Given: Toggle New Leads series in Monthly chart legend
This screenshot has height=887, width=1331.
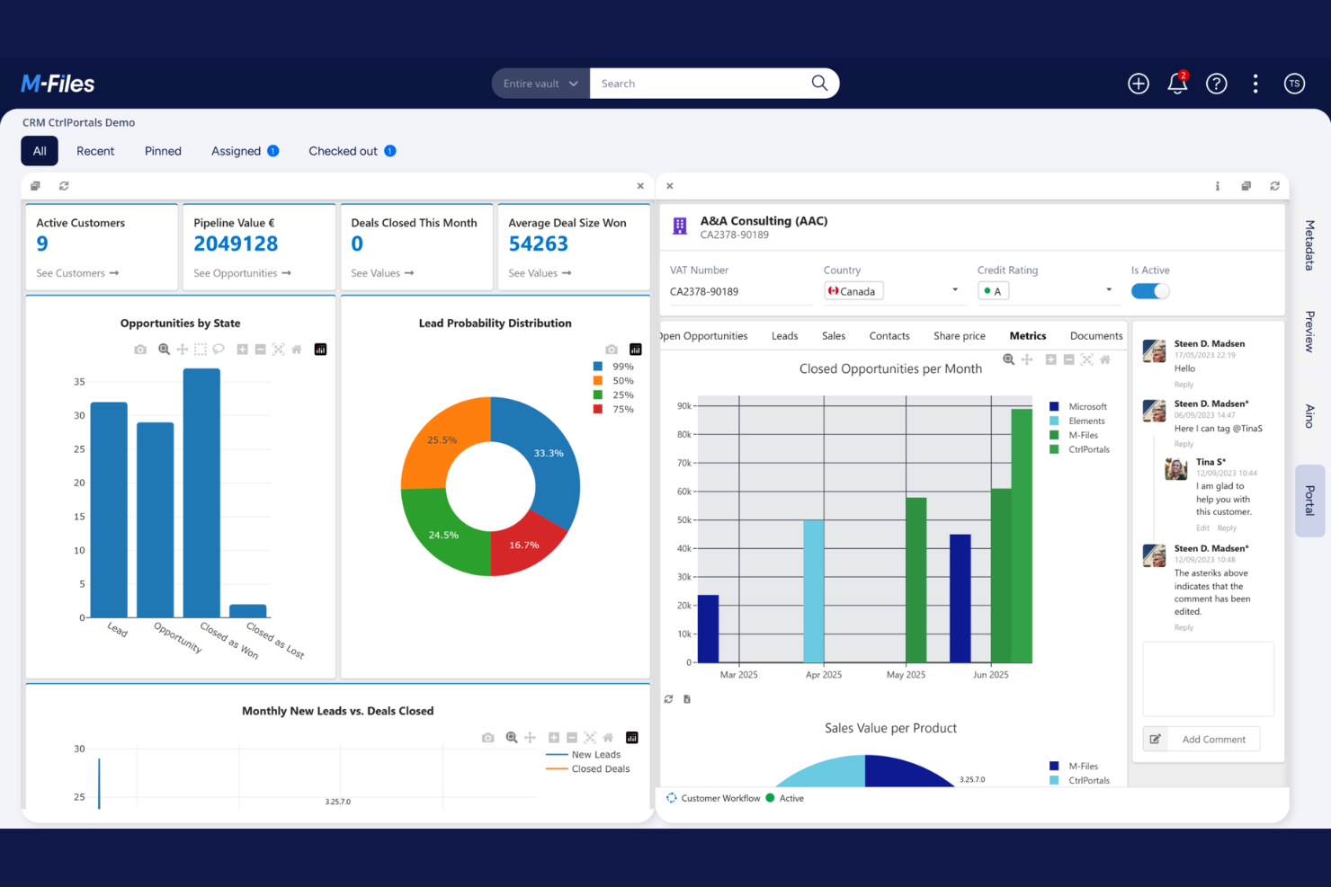Looking at the screenshot, I should click(x=584, y=755).
